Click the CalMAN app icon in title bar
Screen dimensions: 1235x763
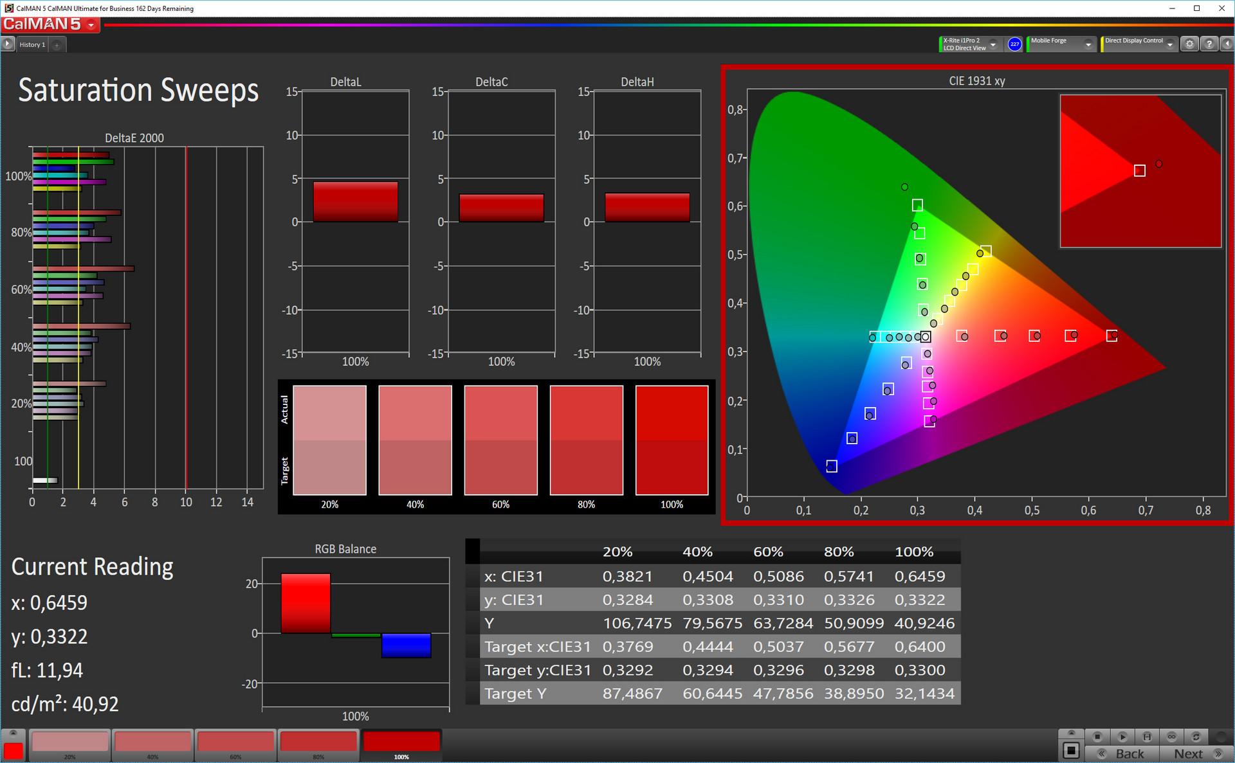point(8,8)
